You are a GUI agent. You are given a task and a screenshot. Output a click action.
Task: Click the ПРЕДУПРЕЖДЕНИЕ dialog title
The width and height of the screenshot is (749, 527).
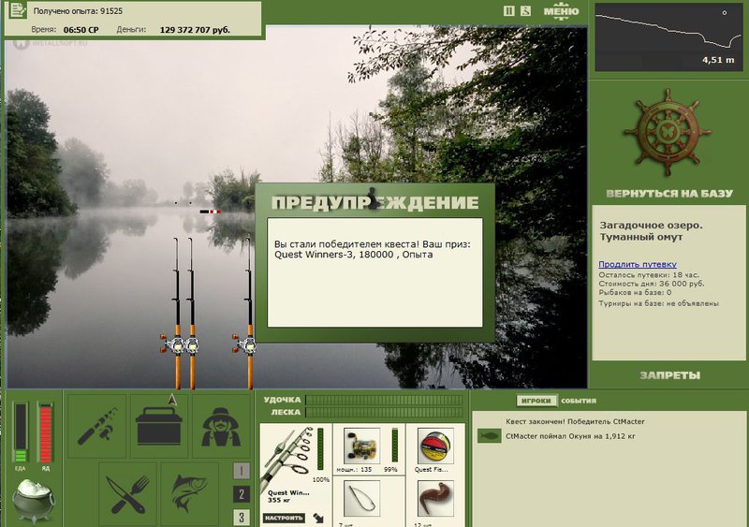pos(375,202)
